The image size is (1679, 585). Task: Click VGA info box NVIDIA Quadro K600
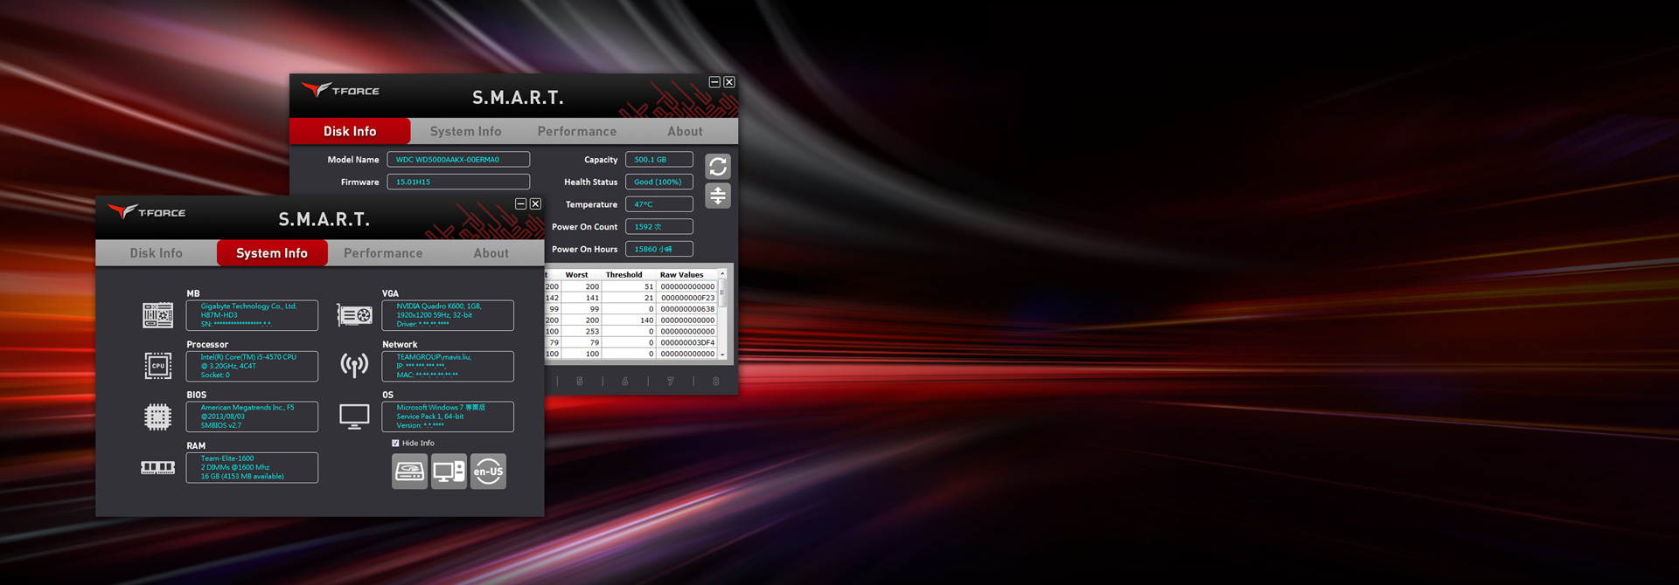pos(448,315)
